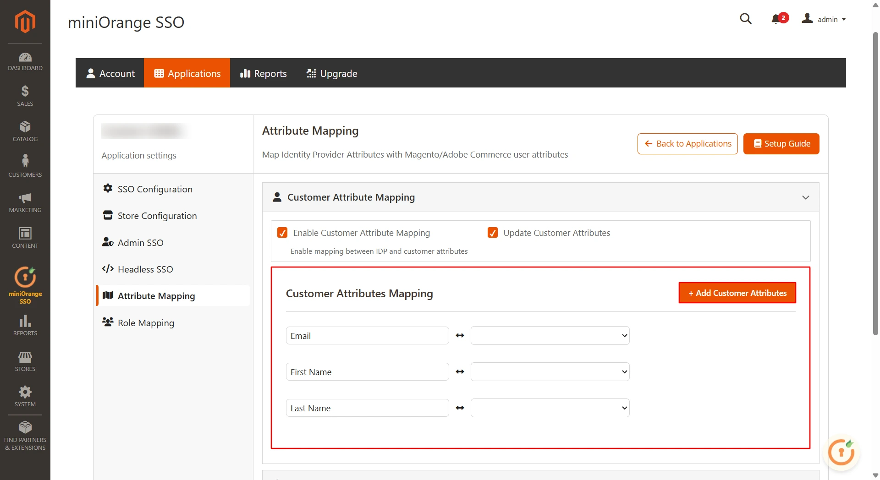Open Find Partners & Extensions

coord(25,436)
